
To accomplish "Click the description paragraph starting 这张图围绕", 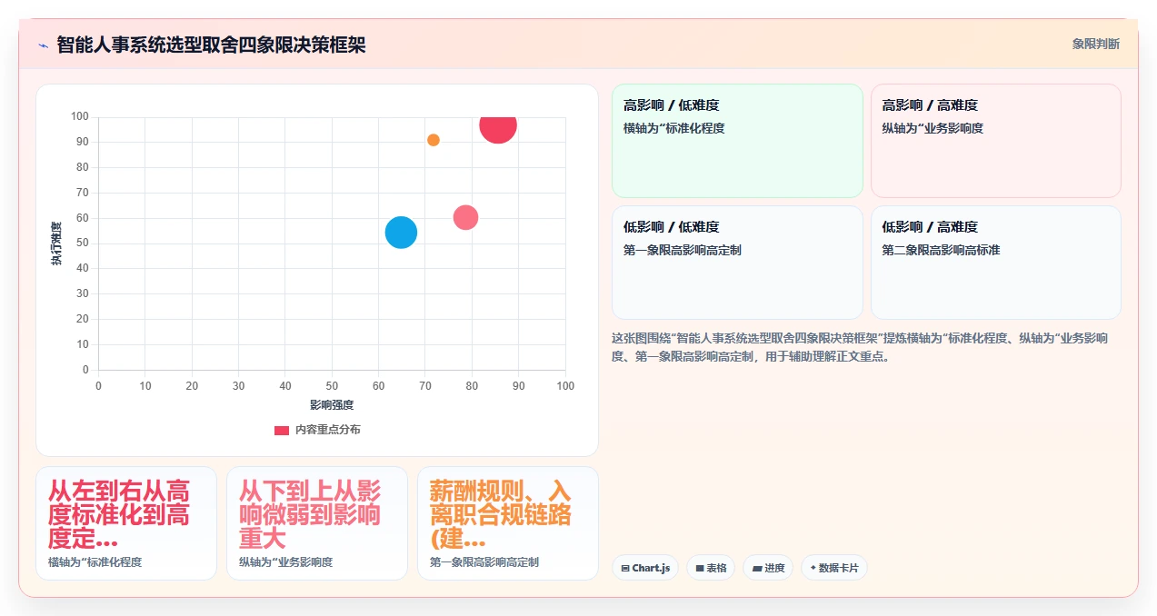I will [860, 347].
